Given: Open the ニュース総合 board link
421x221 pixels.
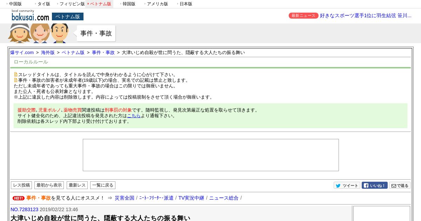Looking at the screenshot, I should pos(224,198).
